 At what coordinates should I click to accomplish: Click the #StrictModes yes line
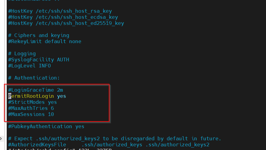(x=33, y=102)
